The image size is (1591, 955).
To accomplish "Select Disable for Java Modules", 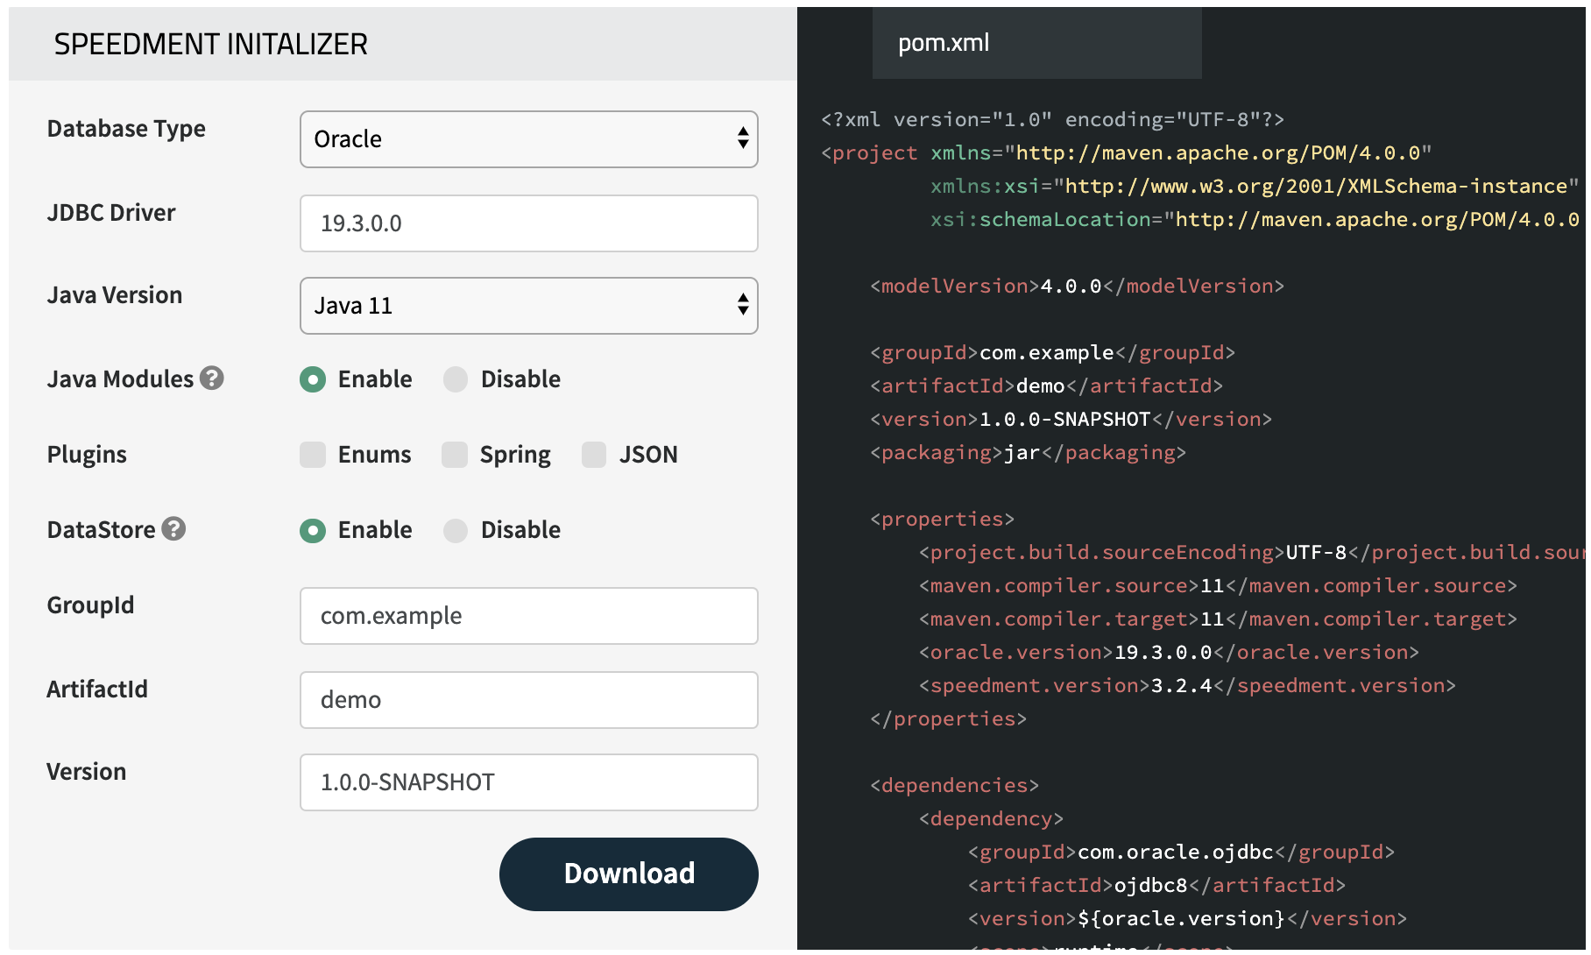I will 456,379.
